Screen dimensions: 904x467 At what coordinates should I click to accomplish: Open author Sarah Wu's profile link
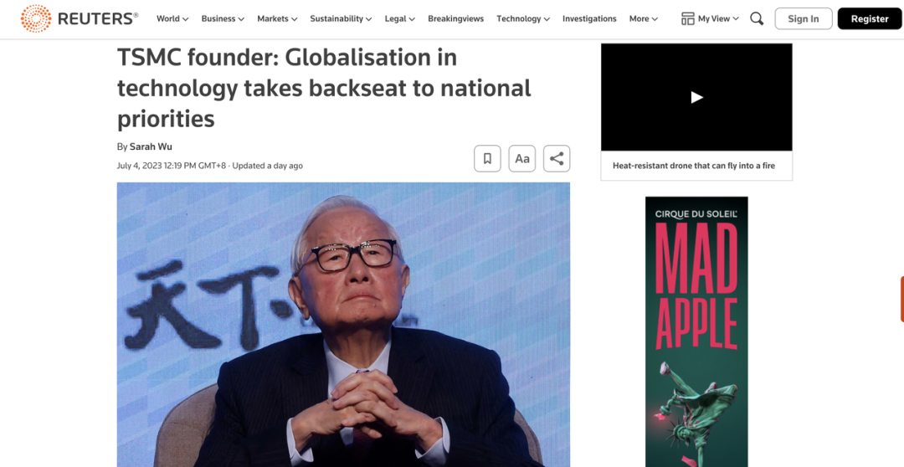click(151, 146)
